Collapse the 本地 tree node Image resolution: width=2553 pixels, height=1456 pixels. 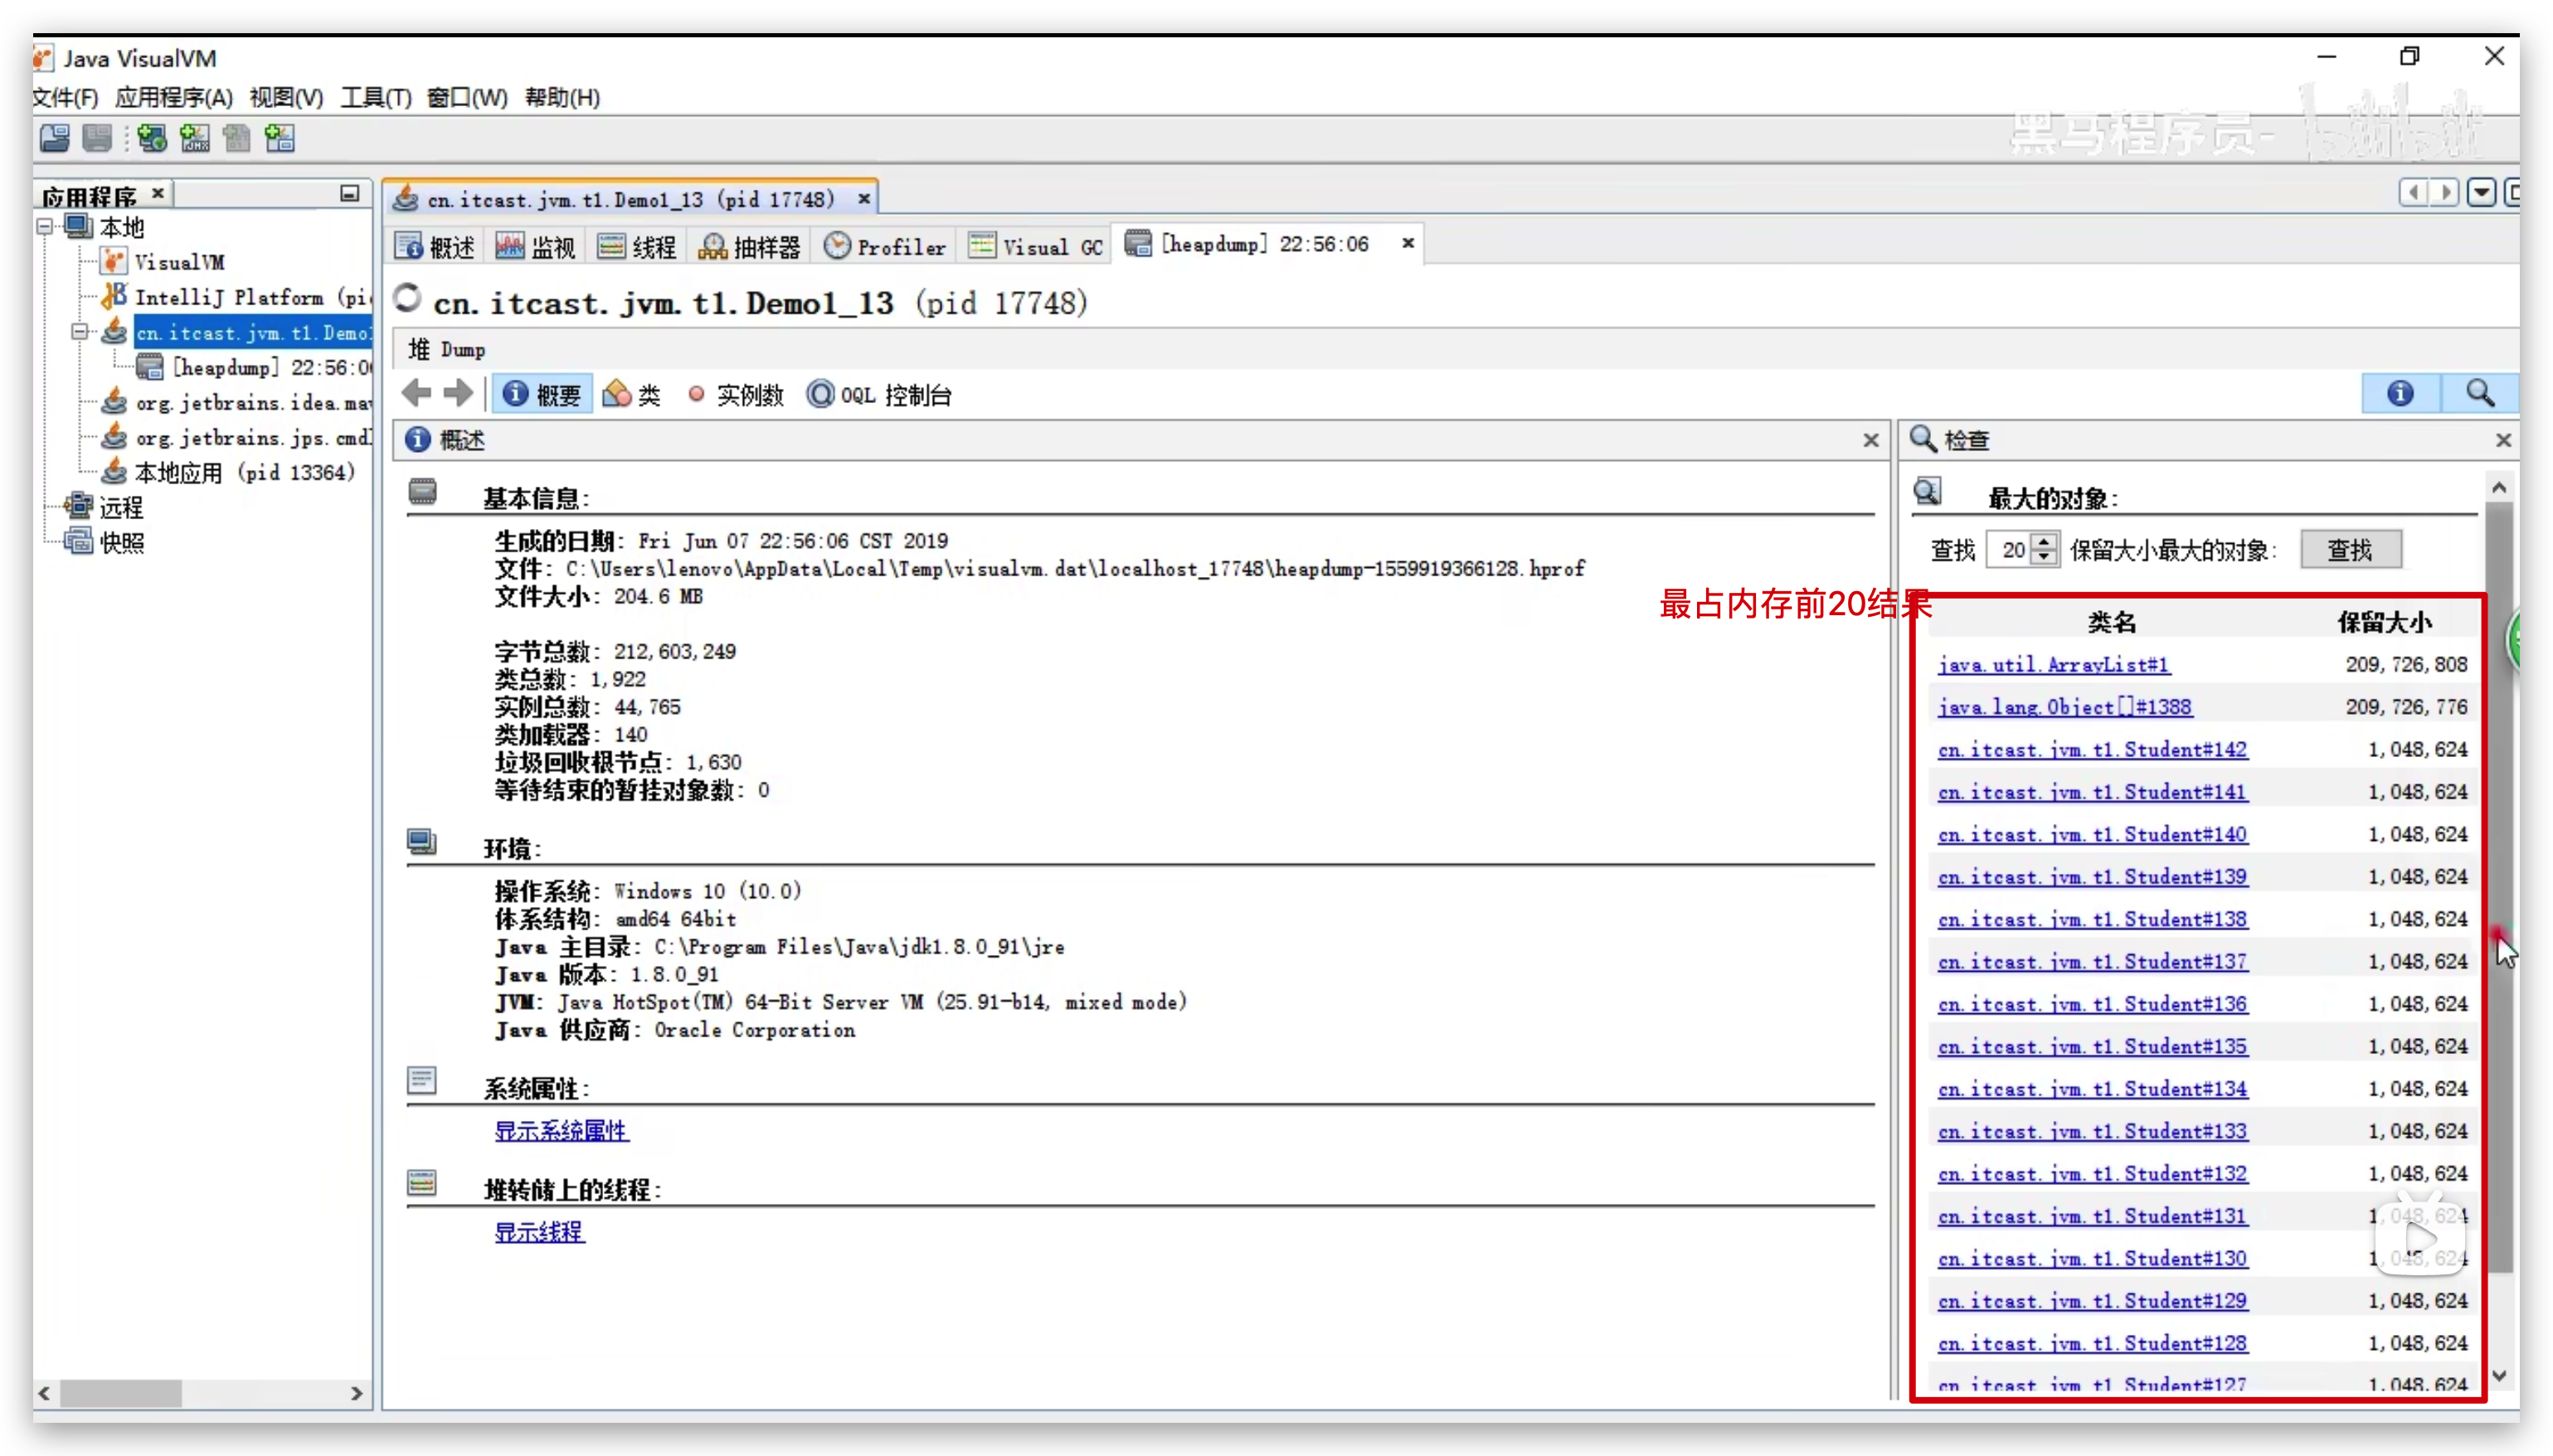(x=44, y=226)
